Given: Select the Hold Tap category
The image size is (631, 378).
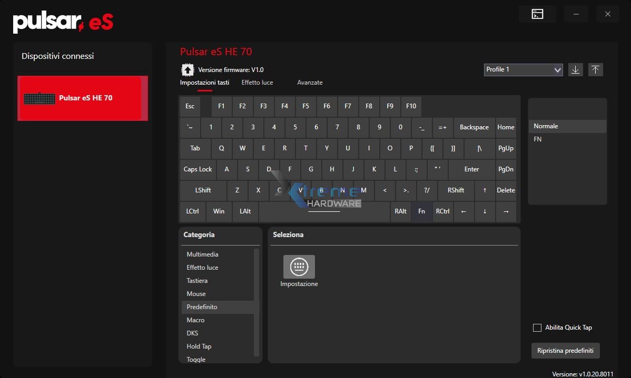Looking at the screenshot, I should (199, 346).
